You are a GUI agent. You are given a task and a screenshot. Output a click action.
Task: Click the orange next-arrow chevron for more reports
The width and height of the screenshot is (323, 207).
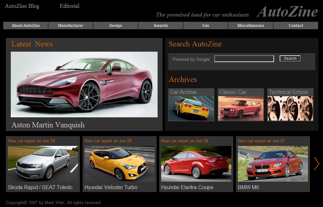pyautogui.click(x=316, y=163)
